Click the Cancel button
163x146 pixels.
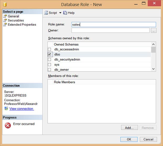(148, 139)
